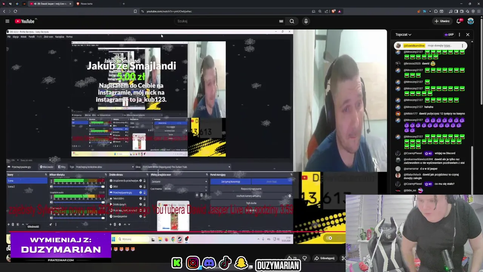Open OBS audio mixer advanced gear icon
The width and height of the screenshot is (483, 272).
[x=51, y=224]
